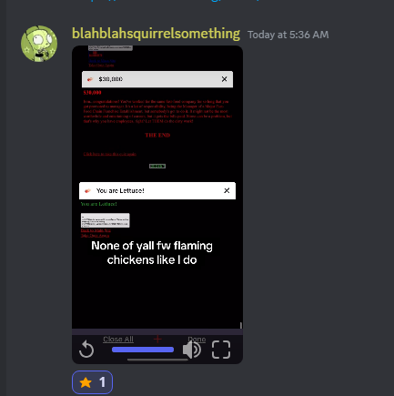Select the "$30,000" tab title bar
394x396 pixels.
pos(157,79)
